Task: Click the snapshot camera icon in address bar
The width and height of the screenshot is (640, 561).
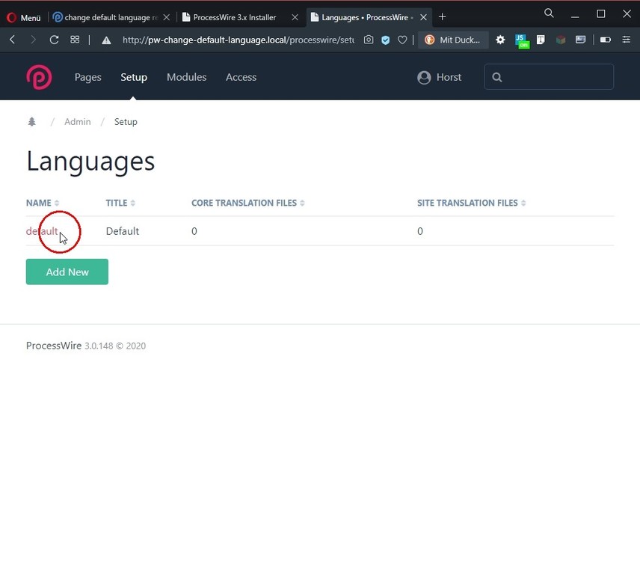Action: 369,40
